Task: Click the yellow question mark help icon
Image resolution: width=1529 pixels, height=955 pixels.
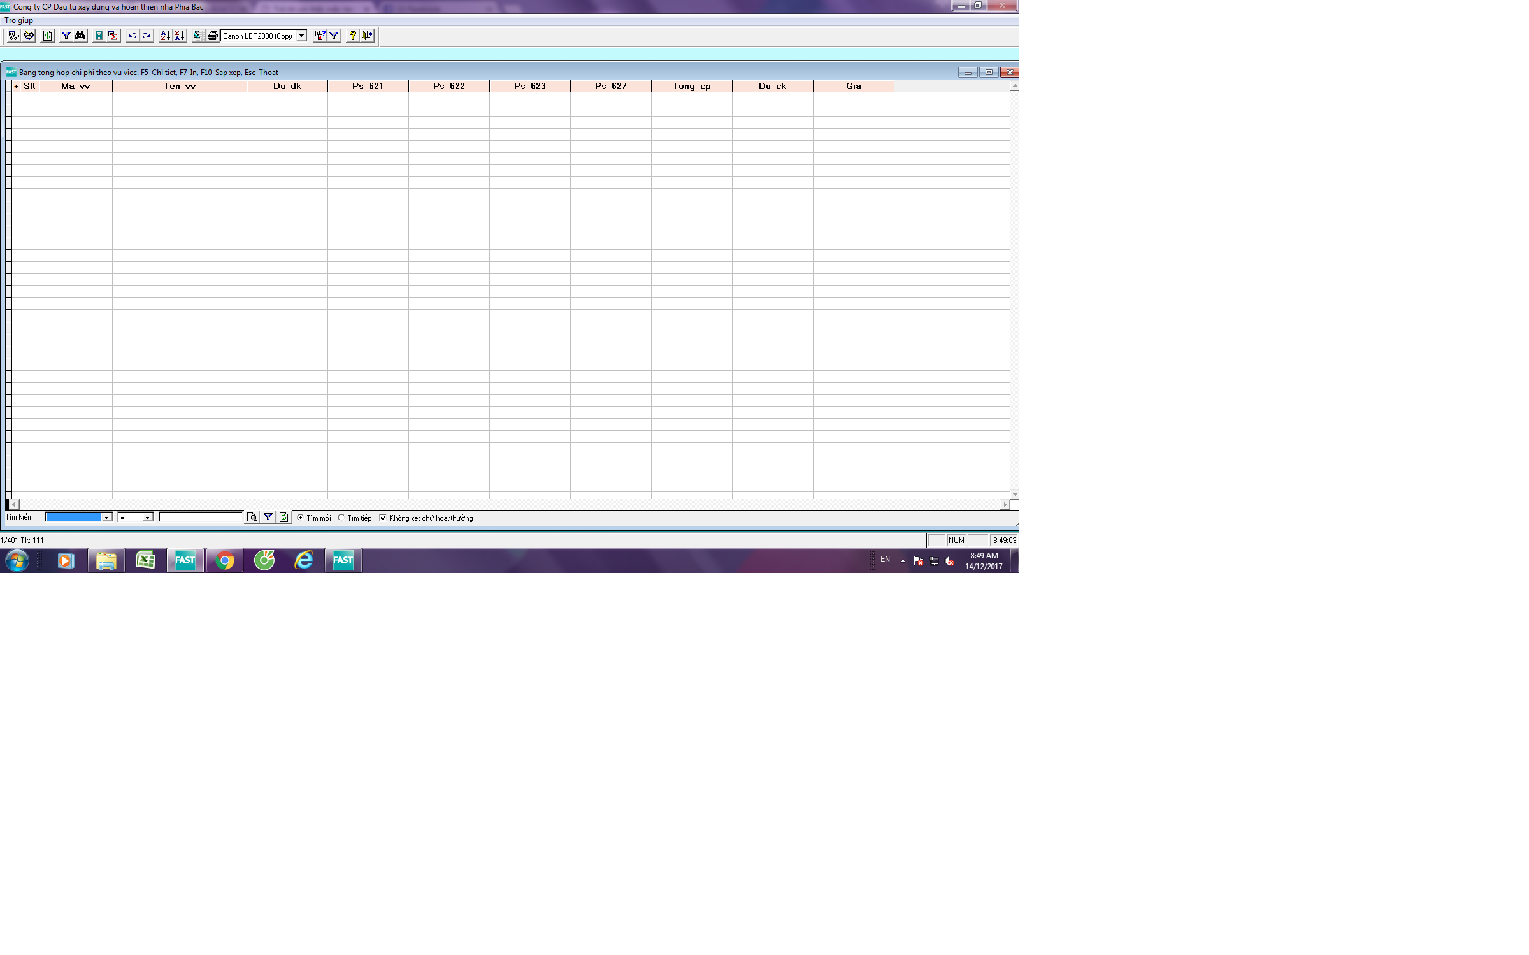Action: (x=352, y=36)
